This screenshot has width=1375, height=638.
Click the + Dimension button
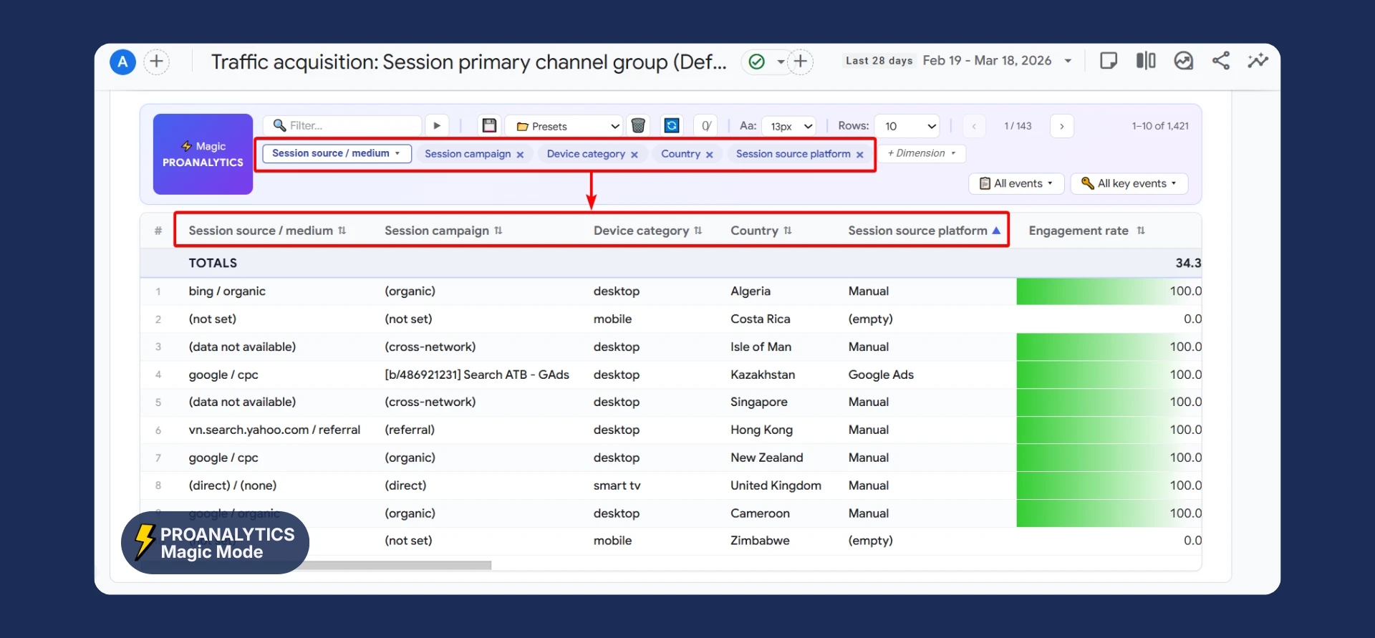tap(922, 153)
